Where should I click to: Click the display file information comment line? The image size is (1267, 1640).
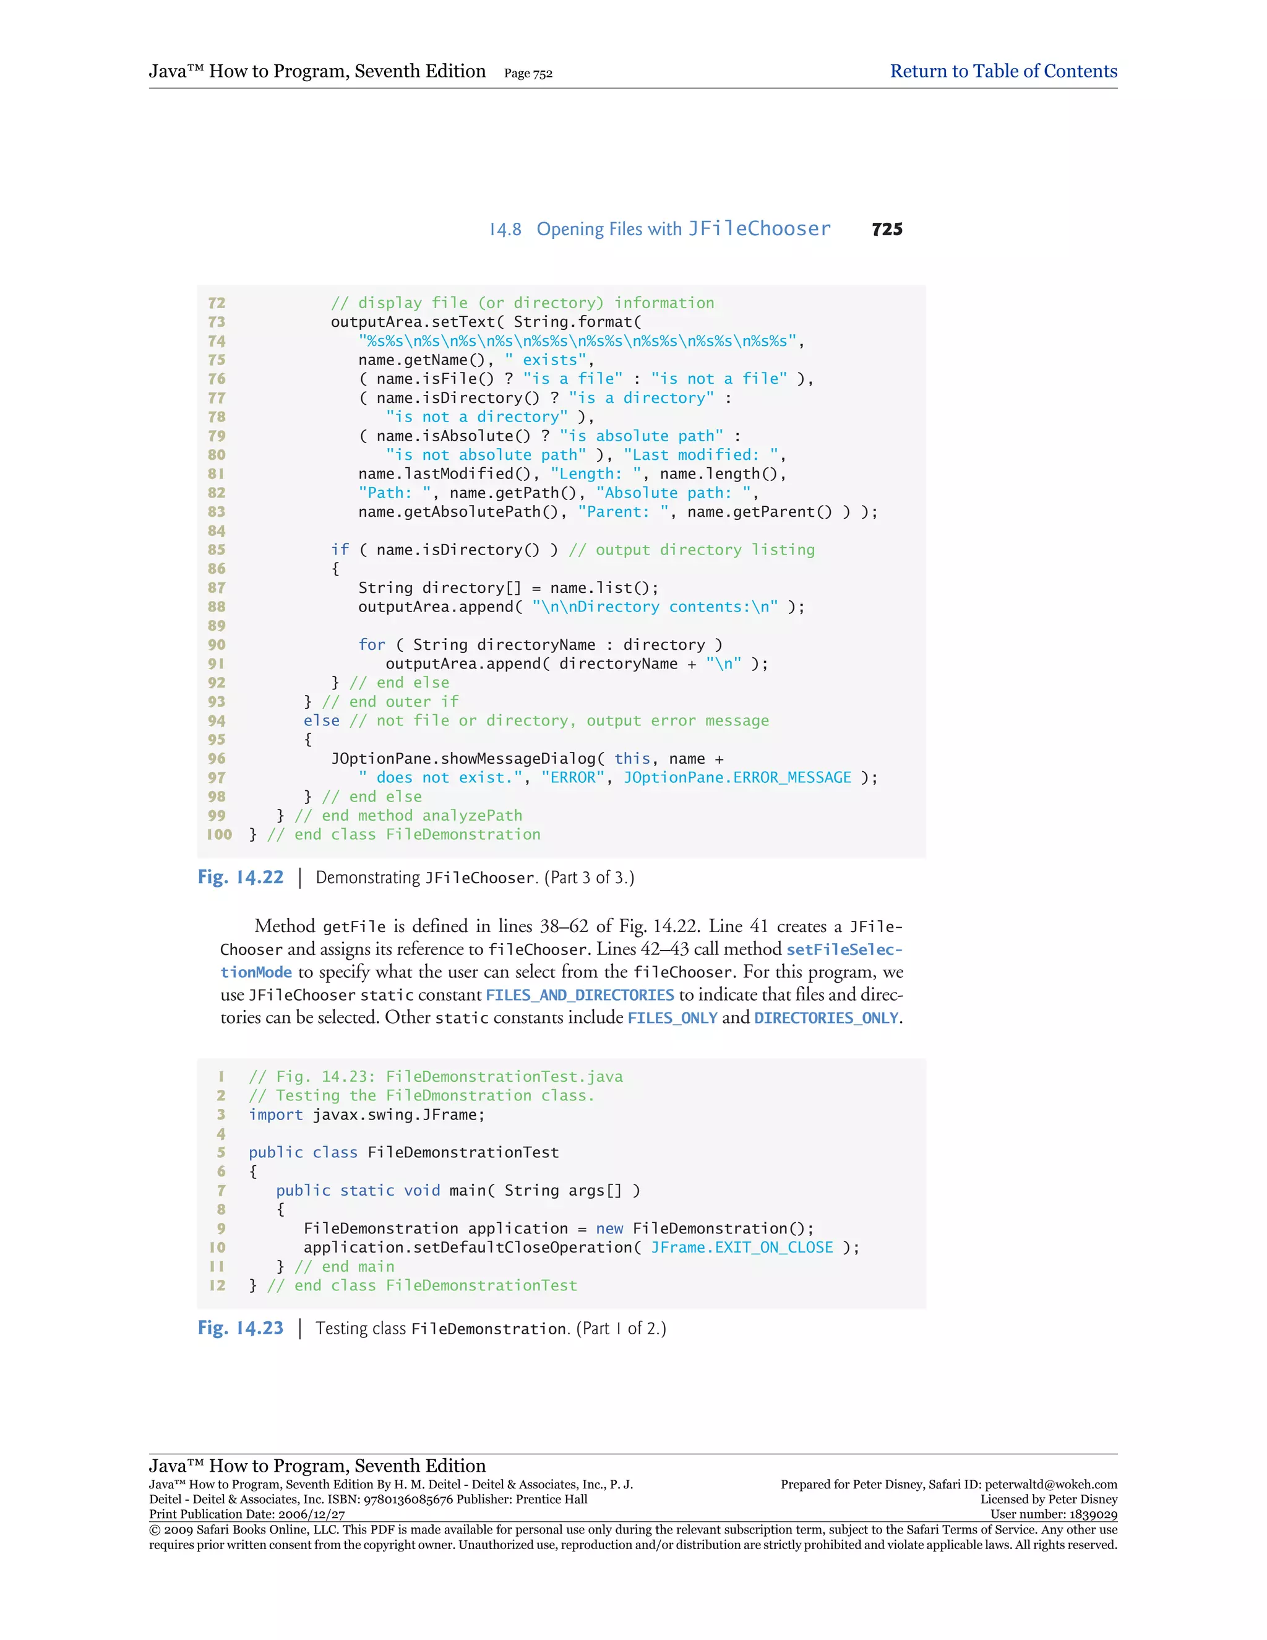click(x=522, y=303)
